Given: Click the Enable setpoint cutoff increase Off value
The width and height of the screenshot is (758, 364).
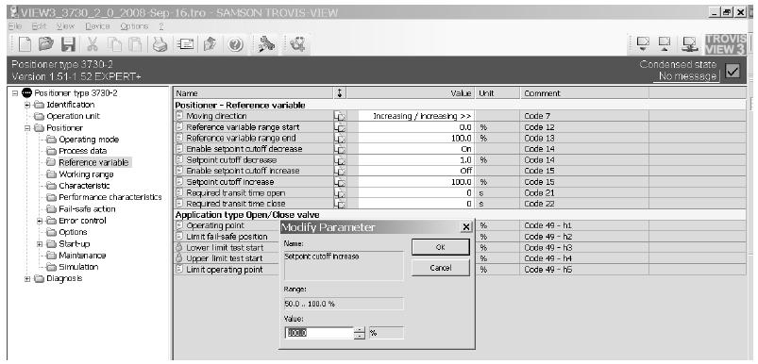Looking at the screenshot, I should tap(466, 171).
